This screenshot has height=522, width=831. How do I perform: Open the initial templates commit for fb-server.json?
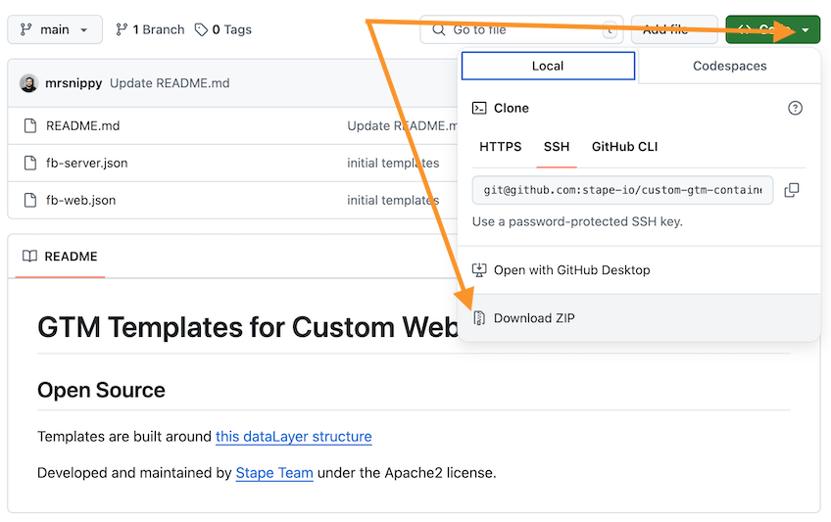pos(393,163)
